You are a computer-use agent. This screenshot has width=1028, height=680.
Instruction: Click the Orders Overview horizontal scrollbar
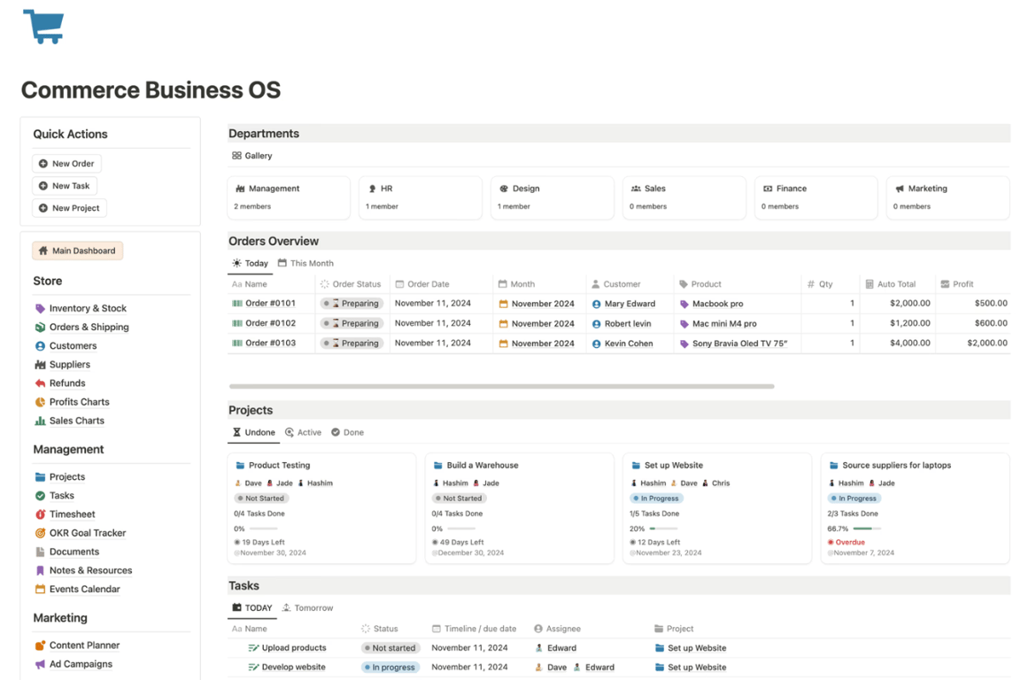pyautogui.click(x=501, y=386)
